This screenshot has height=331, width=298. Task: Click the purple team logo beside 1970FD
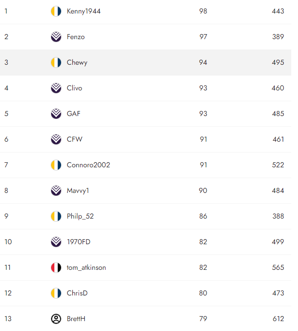(x=56, y=242)
